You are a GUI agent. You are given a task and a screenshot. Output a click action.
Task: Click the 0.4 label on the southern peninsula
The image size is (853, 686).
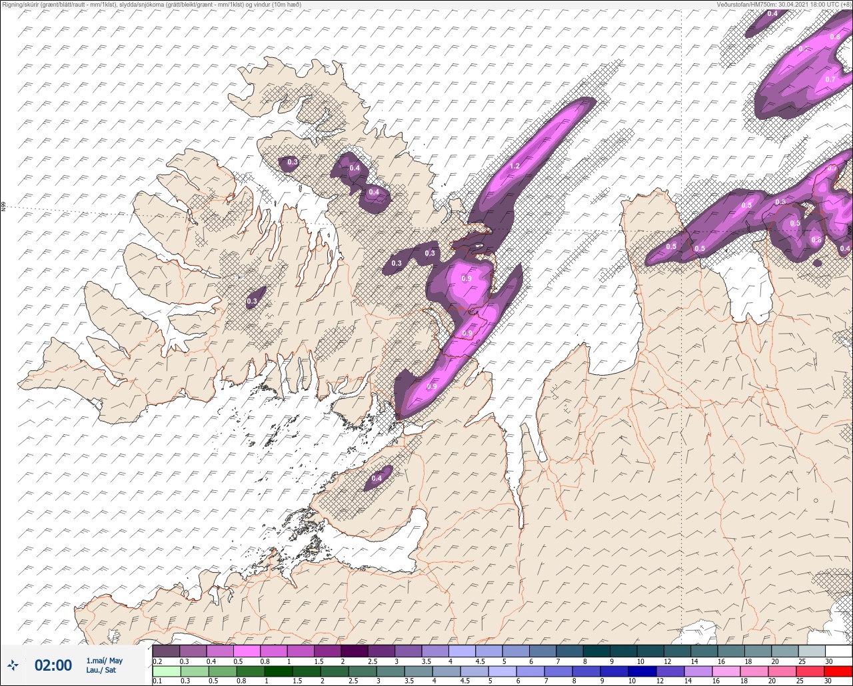pyautogui.click(x=377, y=478)
